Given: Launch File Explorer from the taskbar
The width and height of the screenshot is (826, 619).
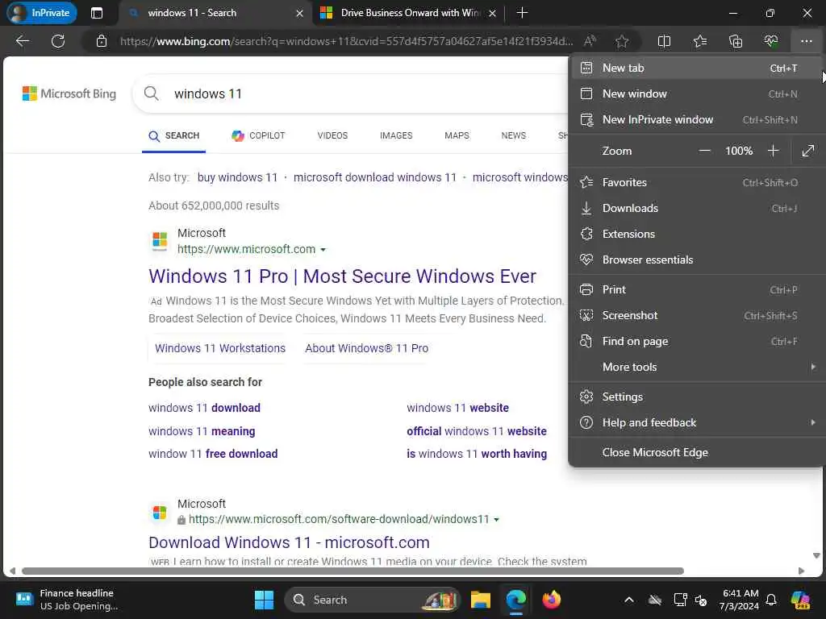Looking at the screenshot, I should (x=481, y=600).
